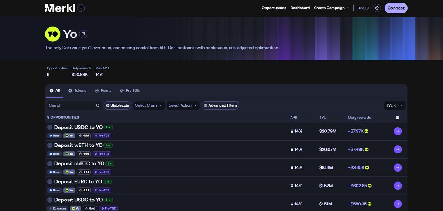Open arrow for Deposit wETH to YO

(398, 149)
